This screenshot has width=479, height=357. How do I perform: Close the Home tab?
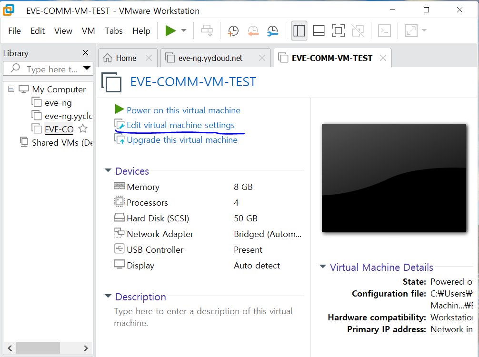tap(149, 58)
